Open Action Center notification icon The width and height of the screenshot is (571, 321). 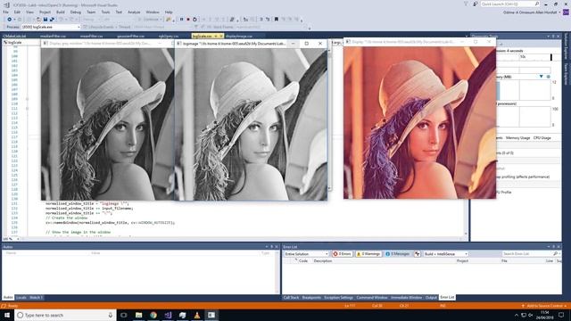pyautogui.click(x=561, y=315)
